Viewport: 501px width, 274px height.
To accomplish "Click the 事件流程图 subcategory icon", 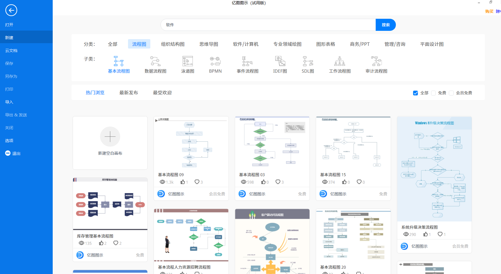I will (247, 62).
